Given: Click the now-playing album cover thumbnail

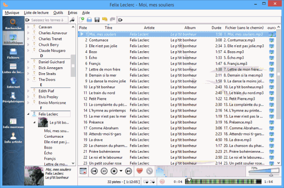Looking at the screenshot, I should (x=34, y=176).
